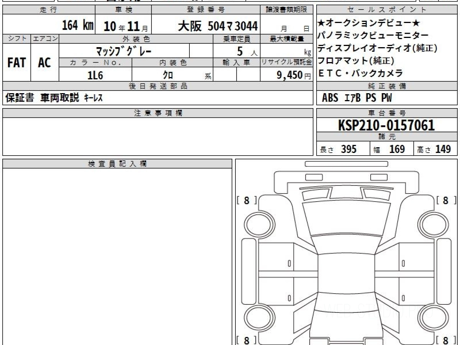Select the 10年11月 inspection date
Image resolution: width=460 pixels, height=345 pixels.
click(126, 26)
